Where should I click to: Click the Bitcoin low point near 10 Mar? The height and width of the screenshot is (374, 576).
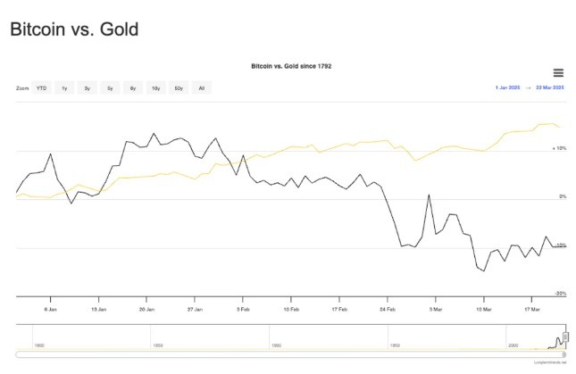click(x=484, y=271)
